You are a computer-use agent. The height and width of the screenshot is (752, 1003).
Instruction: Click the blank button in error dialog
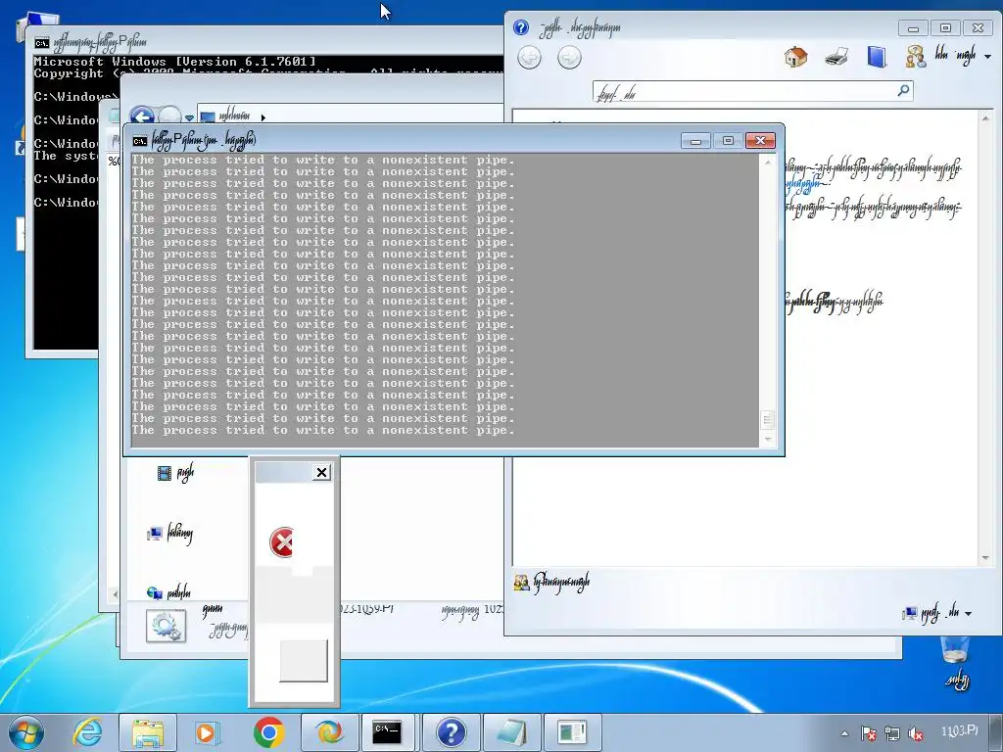click(304, 661)
